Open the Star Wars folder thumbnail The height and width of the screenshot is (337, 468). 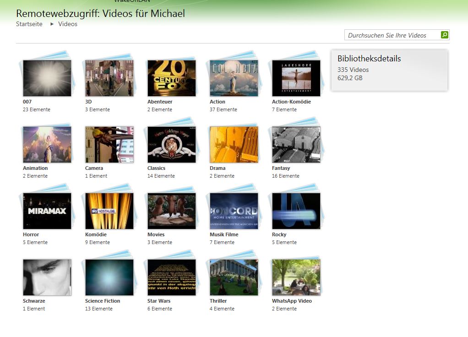[172, 277]
